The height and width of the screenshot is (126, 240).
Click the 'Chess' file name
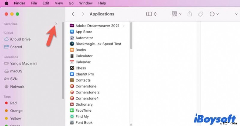(x=81, y=68)
